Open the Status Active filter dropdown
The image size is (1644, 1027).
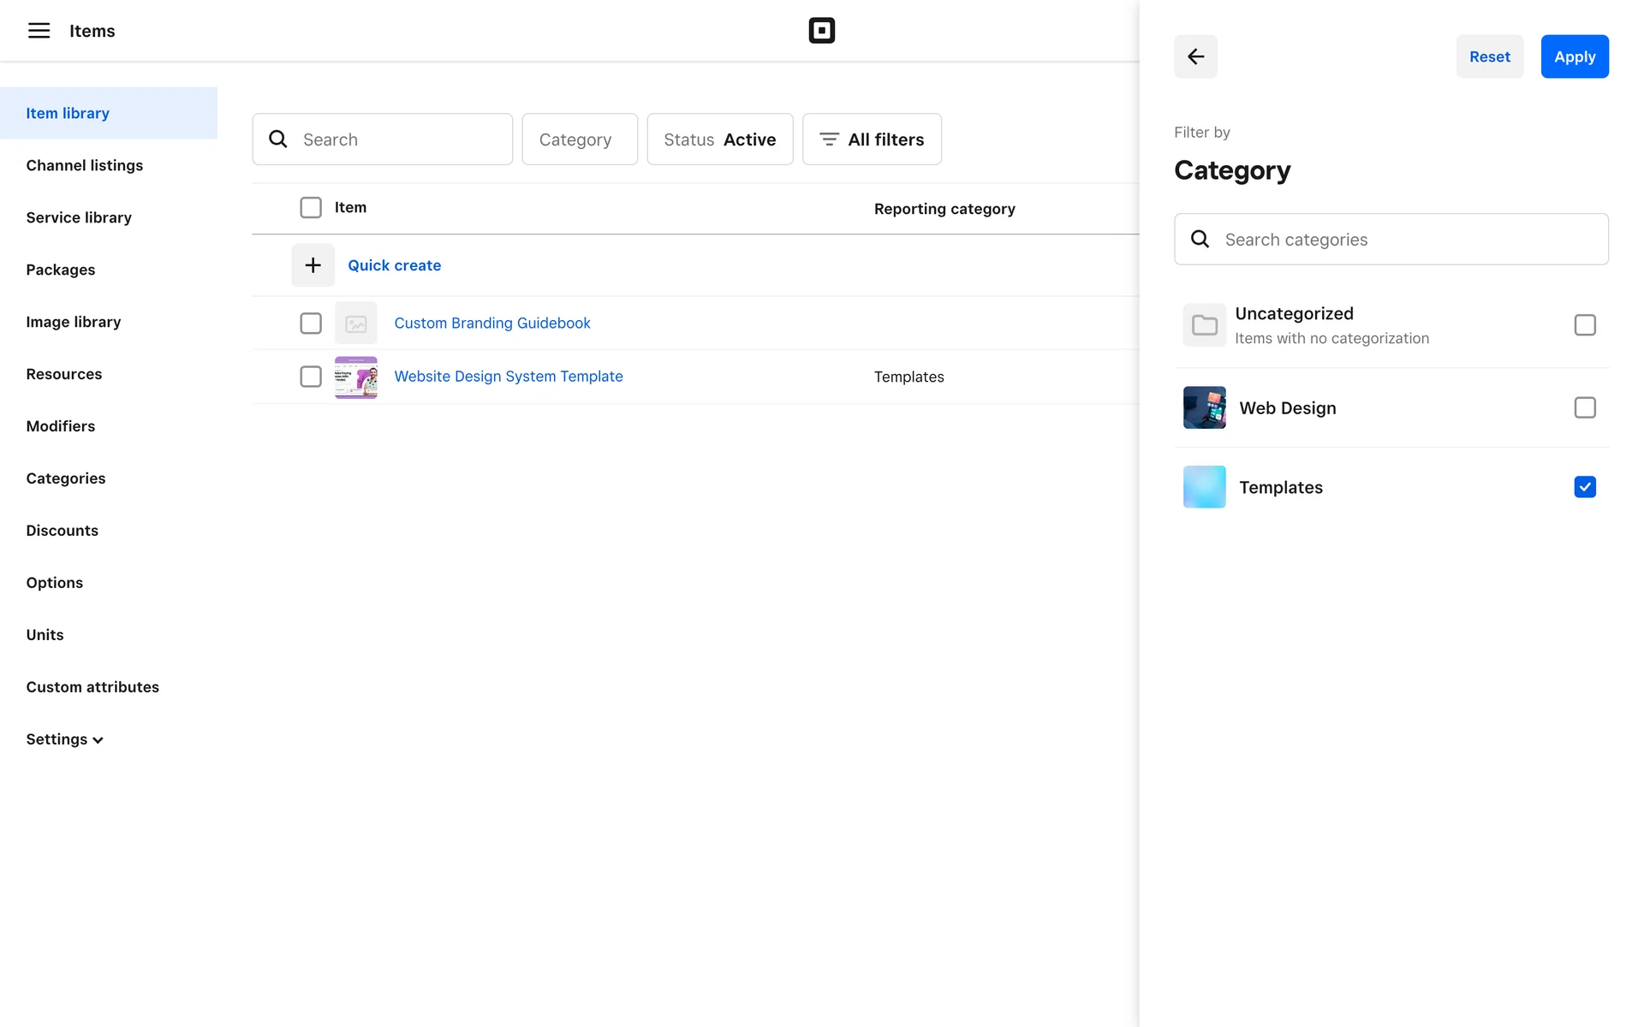(719, 140)
